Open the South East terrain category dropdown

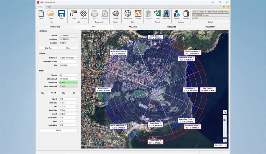(x=68, y=110)
